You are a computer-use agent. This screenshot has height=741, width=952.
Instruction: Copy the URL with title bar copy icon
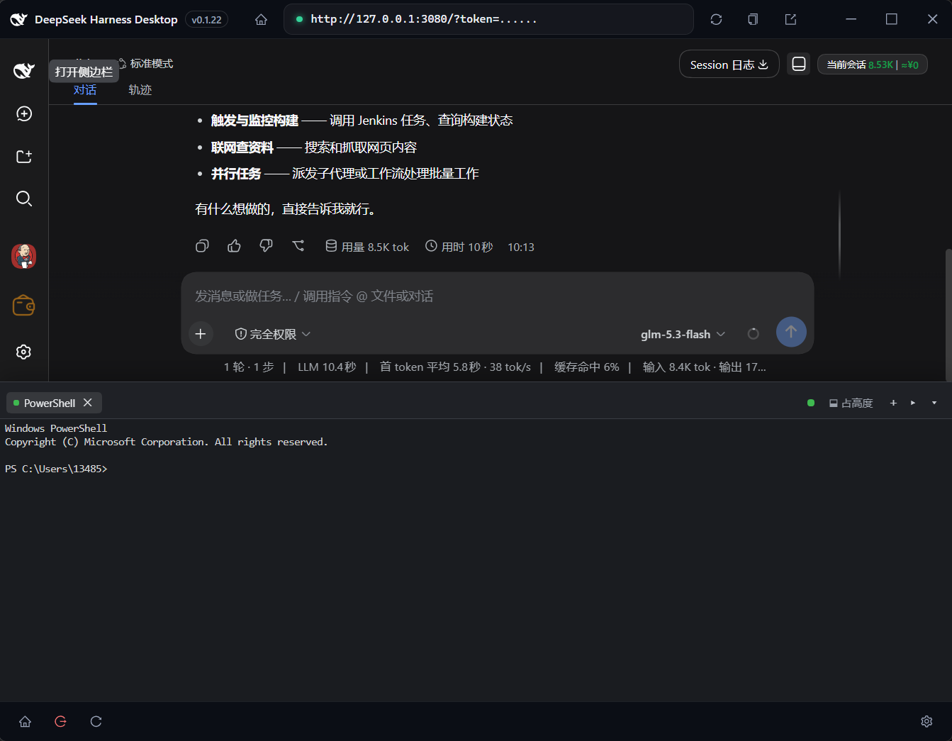pyautogui.click(x=753, y=19)
